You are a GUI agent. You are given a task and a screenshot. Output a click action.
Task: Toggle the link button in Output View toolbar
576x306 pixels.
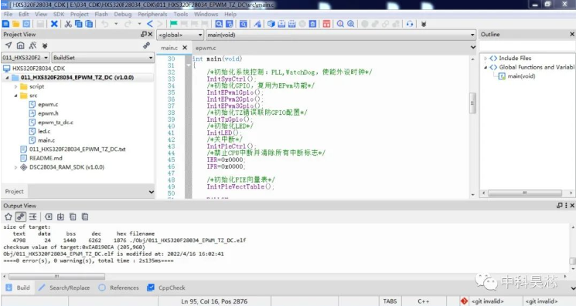point(21,217)
